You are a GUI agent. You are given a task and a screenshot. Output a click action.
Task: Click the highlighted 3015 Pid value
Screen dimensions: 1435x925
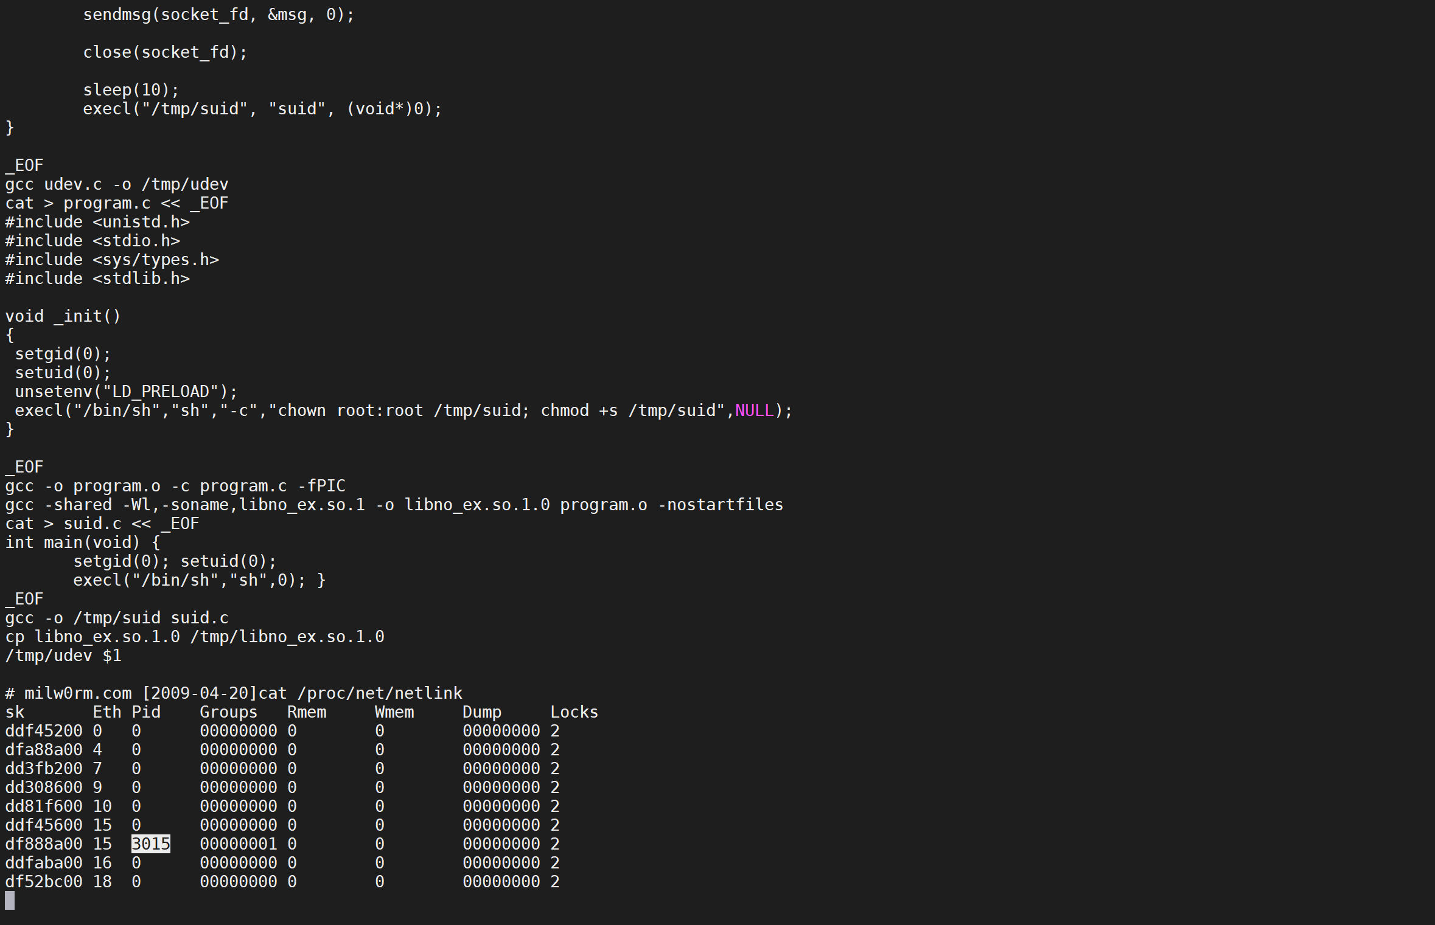point(150,844)
